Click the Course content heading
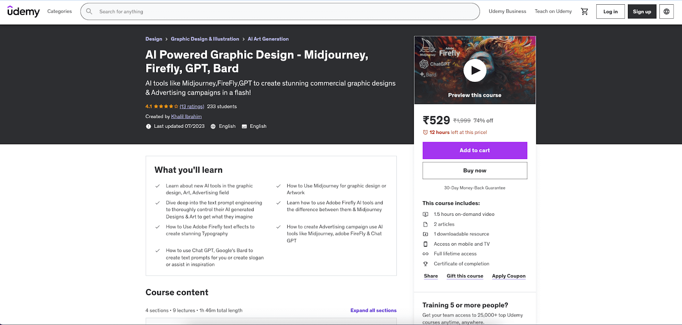Image resolution: width=682 pixels, height=325 pixels. [177, 292]
